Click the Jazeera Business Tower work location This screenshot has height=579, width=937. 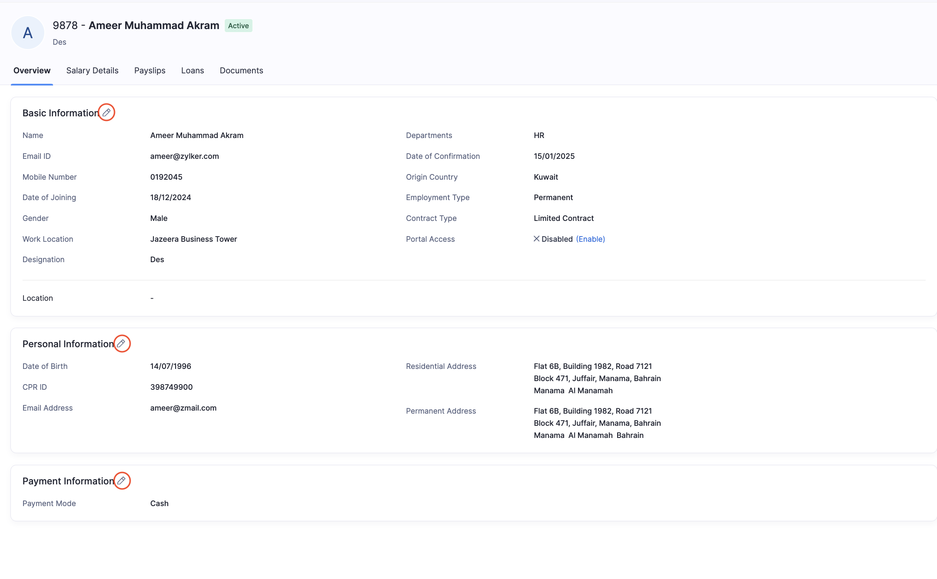tap(193, 239)
